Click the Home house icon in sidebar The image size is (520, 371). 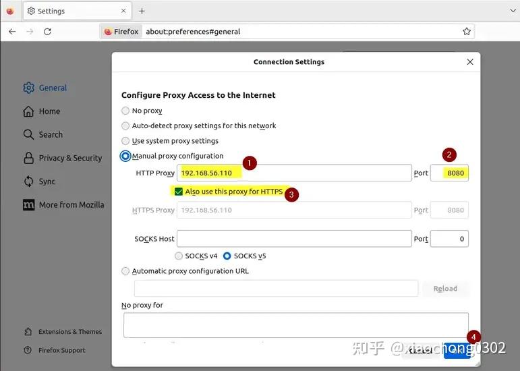[28, 111]
